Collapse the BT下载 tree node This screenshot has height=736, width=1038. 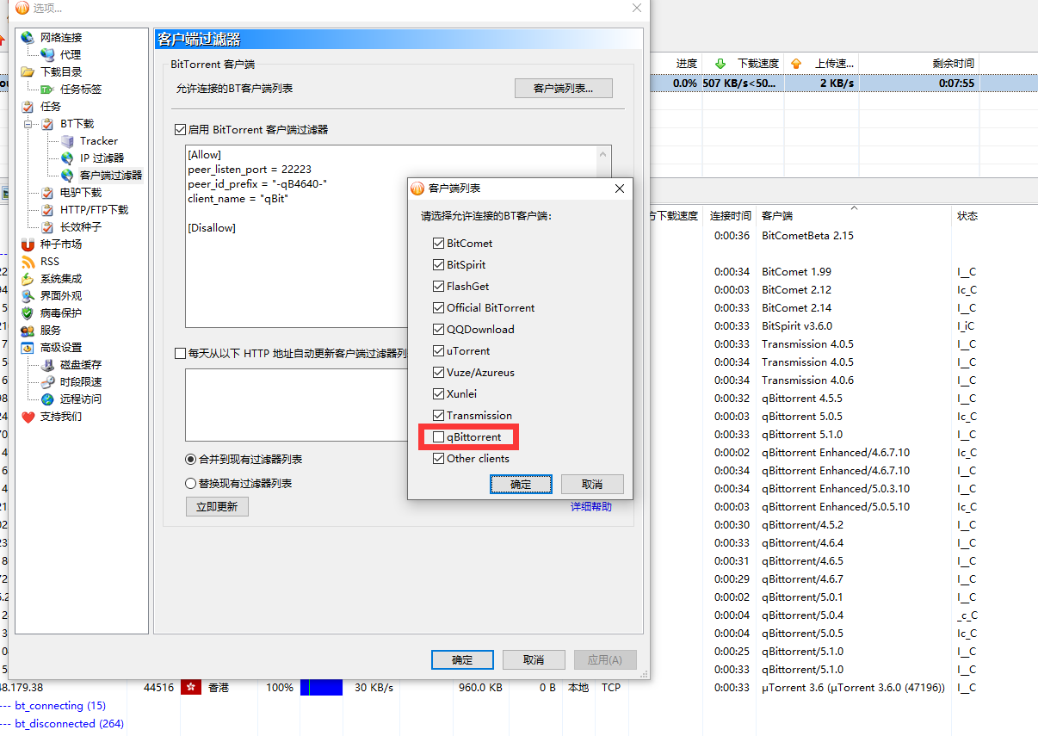point(28,124)
